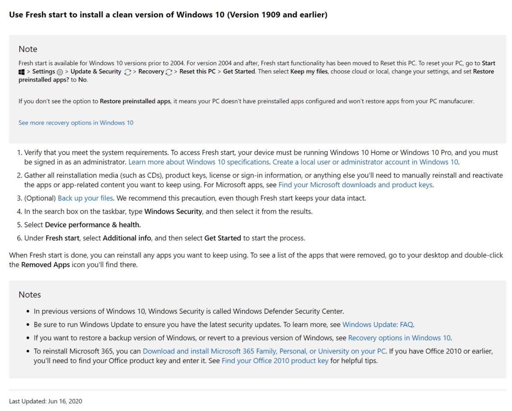Click bold Update & Security text in note
512x411 pixels.
(x=96, y=71)
